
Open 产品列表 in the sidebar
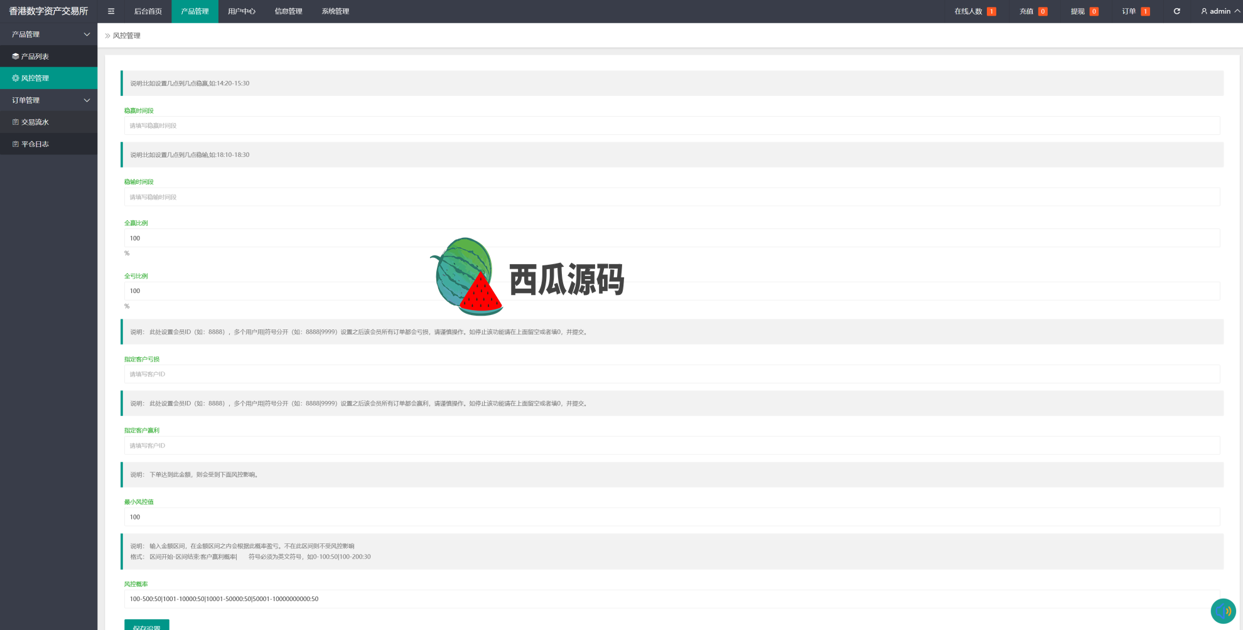coord(48,56)
